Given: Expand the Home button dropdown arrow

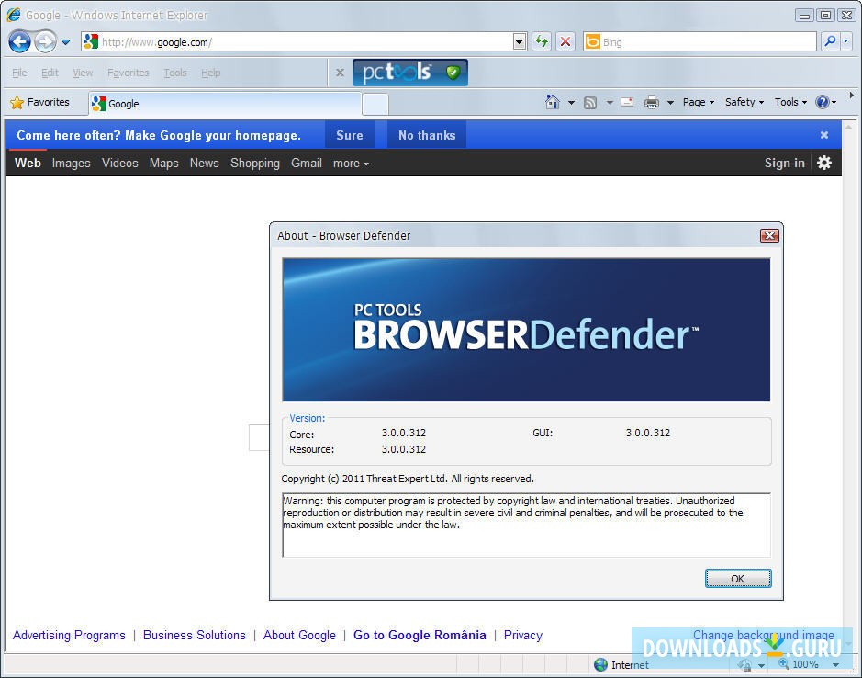Looking at the screenshot, I should pos(571,103).
